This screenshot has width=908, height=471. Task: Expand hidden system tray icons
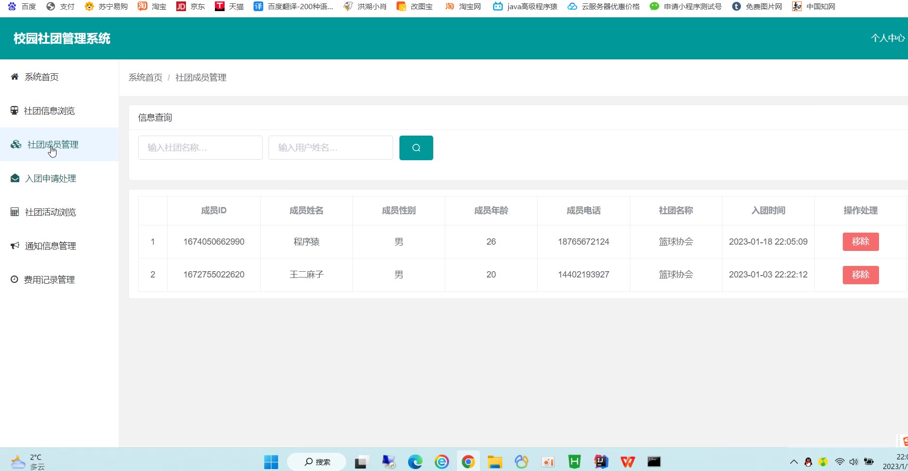794,462
